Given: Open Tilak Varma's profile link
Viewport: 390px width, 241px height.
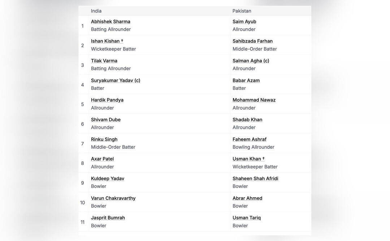Looking at the screenshot, I should tap(104, 60).
